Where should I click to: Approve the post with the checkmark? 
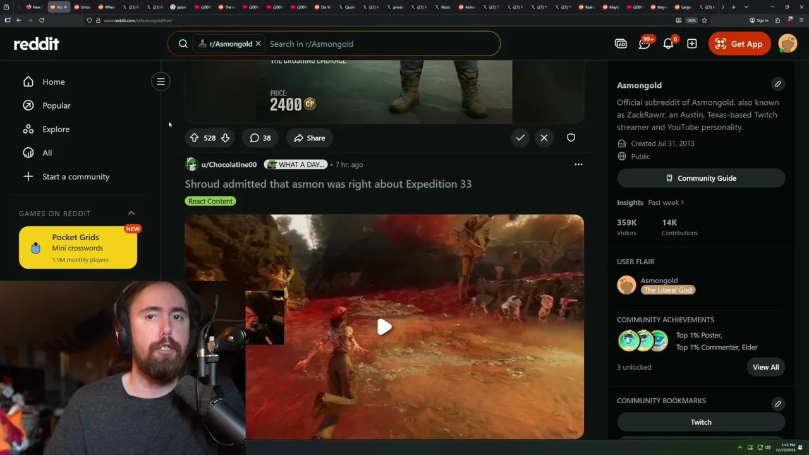tap(520, 138)
